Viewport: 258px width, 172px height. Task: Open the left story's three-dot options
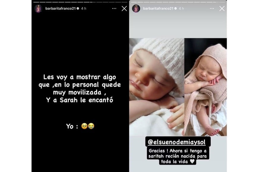[x=114, y=9]
